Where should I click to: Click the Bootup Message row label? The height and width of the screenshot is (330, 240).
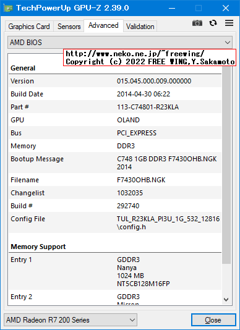pos(37,159)
